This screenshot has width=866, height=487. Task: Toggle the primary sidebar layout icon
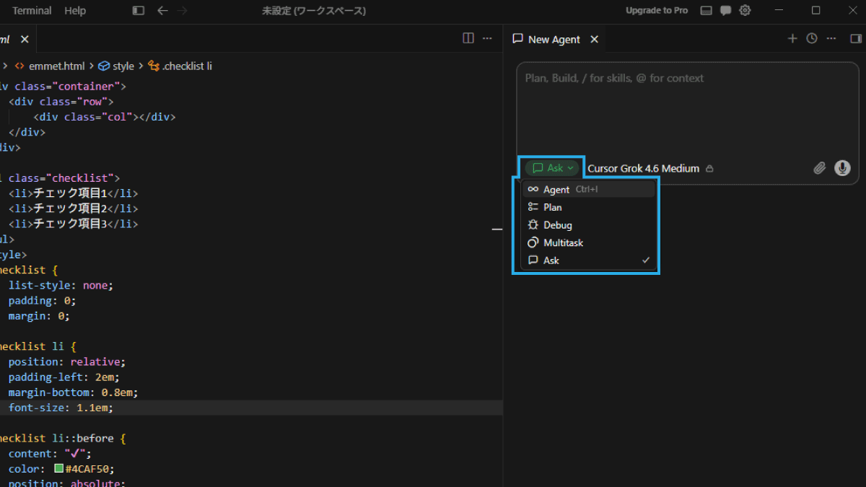coord(139,11)
